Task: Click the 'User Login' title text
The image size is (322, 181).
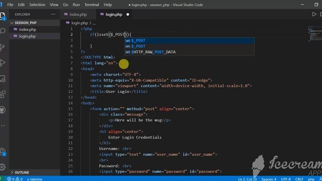Action: pos(117,92)
